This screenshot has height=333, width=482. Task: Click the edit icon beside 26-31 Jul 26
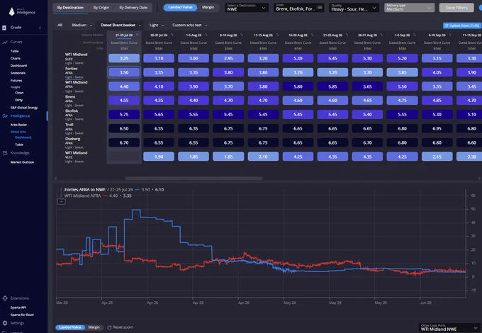(172, 35)
